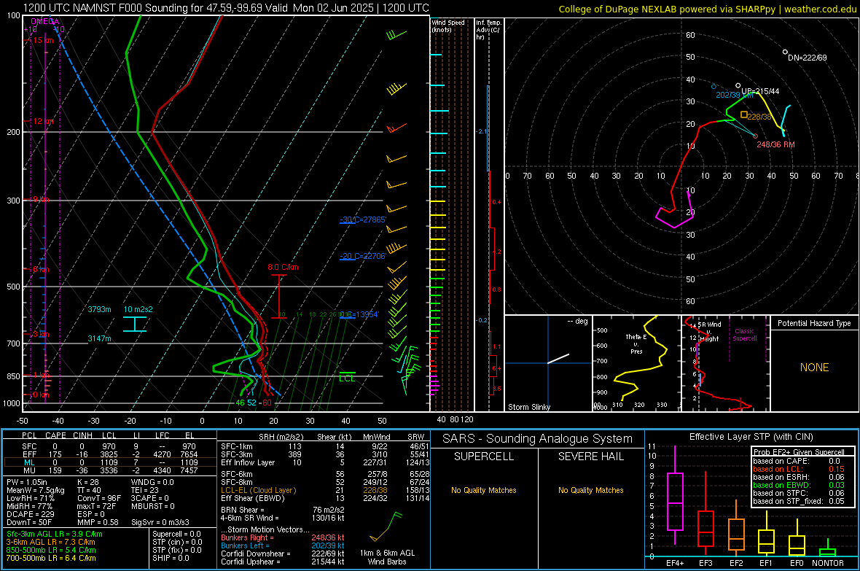Click the Effective Layer STP (with CIN) title
This screenshot has width=860, height=571.
tap(751, 437)
